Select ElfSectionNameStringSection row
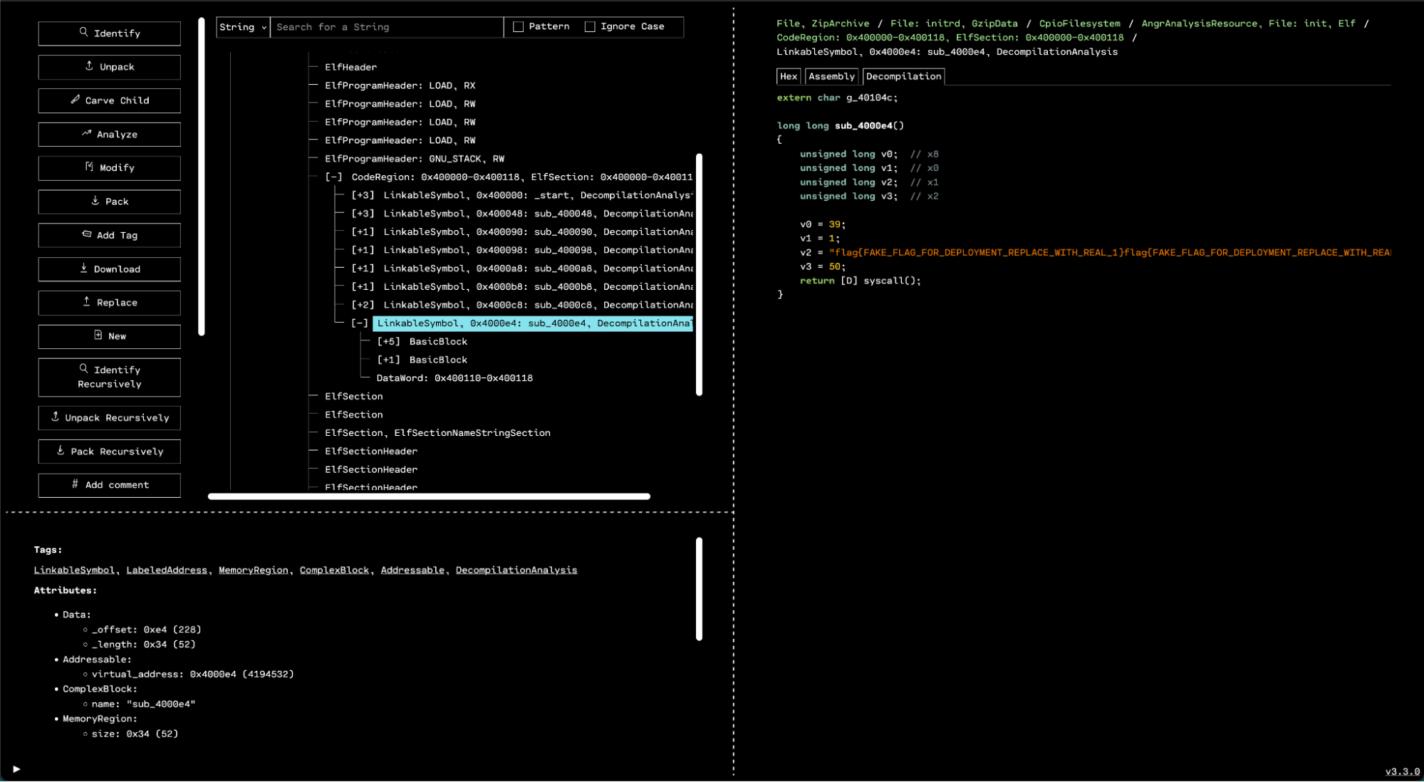Image resolution: width=1424 pixels, height=782 pixels. tap(437, 433)
